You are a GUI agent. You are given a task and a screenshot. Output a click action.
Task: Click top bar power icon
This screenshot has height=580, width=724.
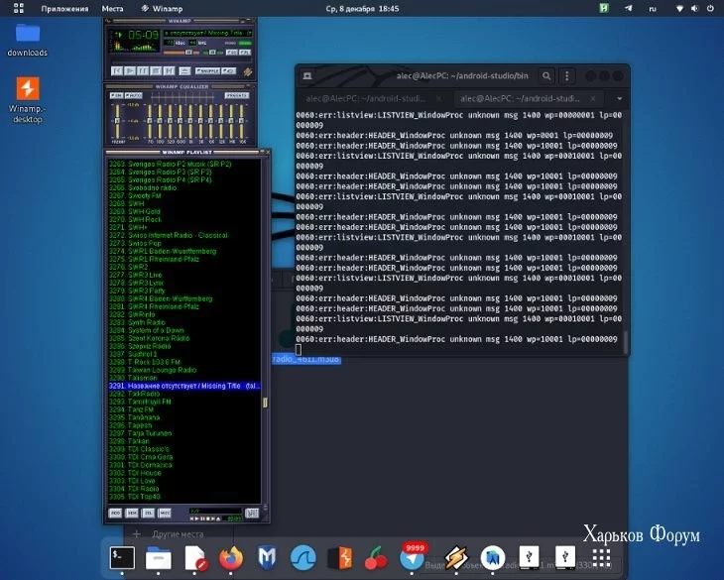coord(710,8)
